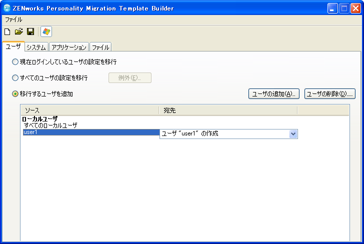
Task: Select すべてのユーザの設定を移行 radio button
Action: 15,78
